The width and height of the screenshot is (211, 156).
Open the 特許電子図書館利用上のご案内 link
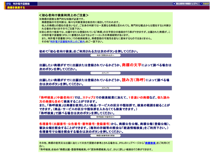(68, 42)
